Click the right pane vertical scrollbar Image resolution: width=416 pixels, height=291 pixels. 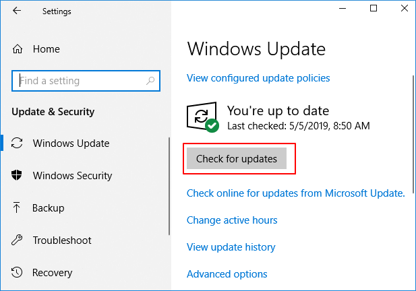[412, 135]
